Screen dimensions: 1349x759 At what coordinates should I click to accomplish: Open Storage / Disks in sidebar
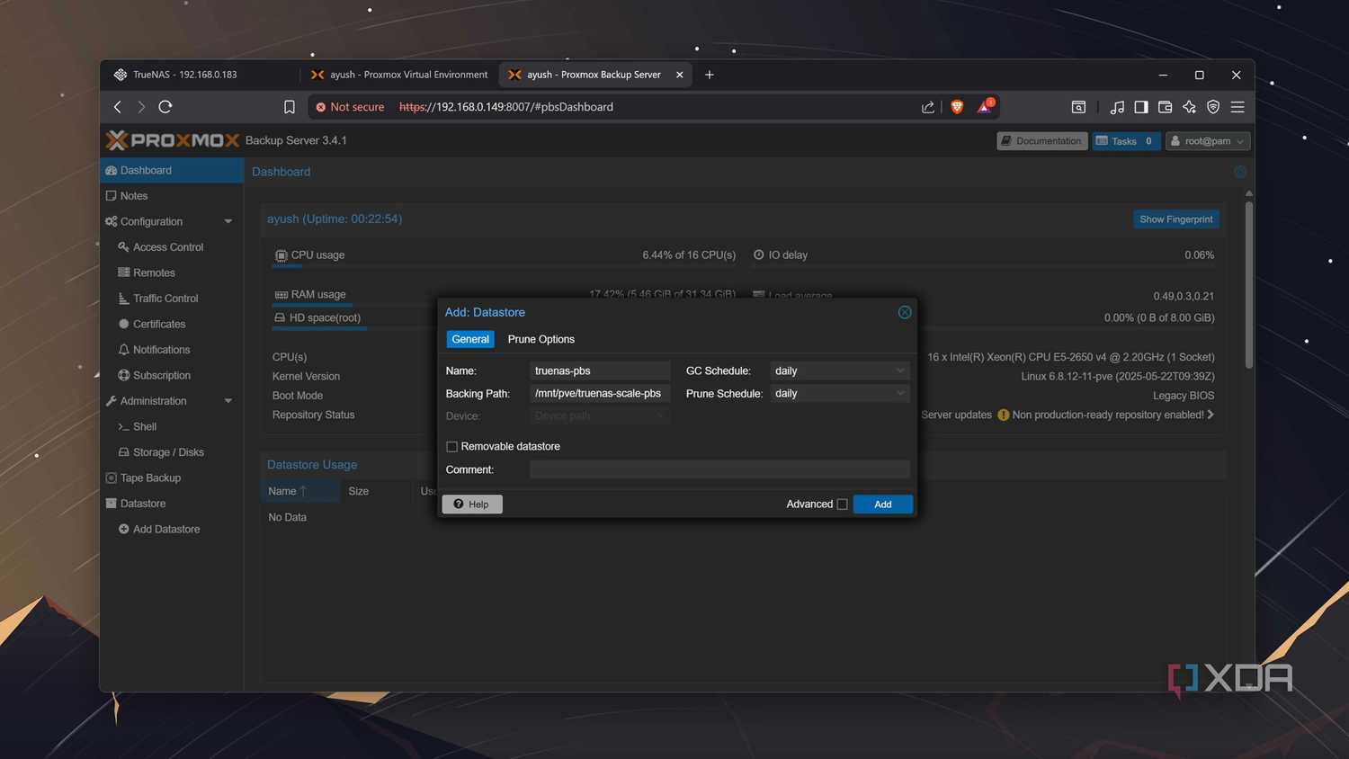[x=167, y=452]
